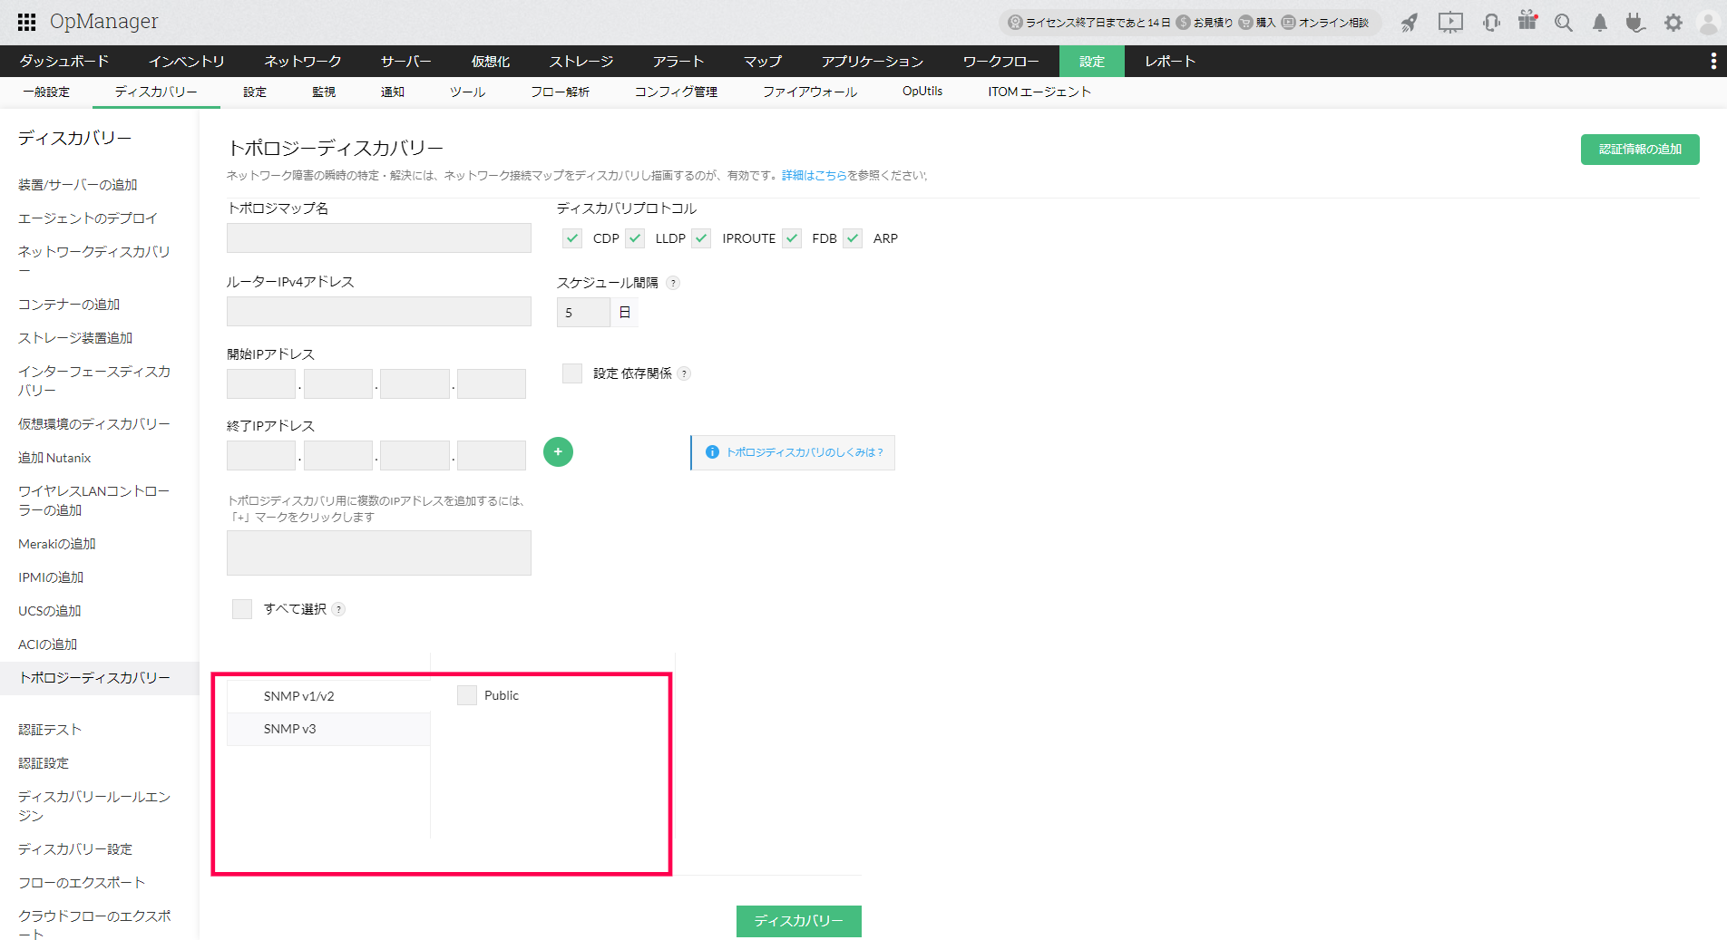Switch to the OpUtils tab
The height and width of the screenshot is (940, 1727).
922,92
